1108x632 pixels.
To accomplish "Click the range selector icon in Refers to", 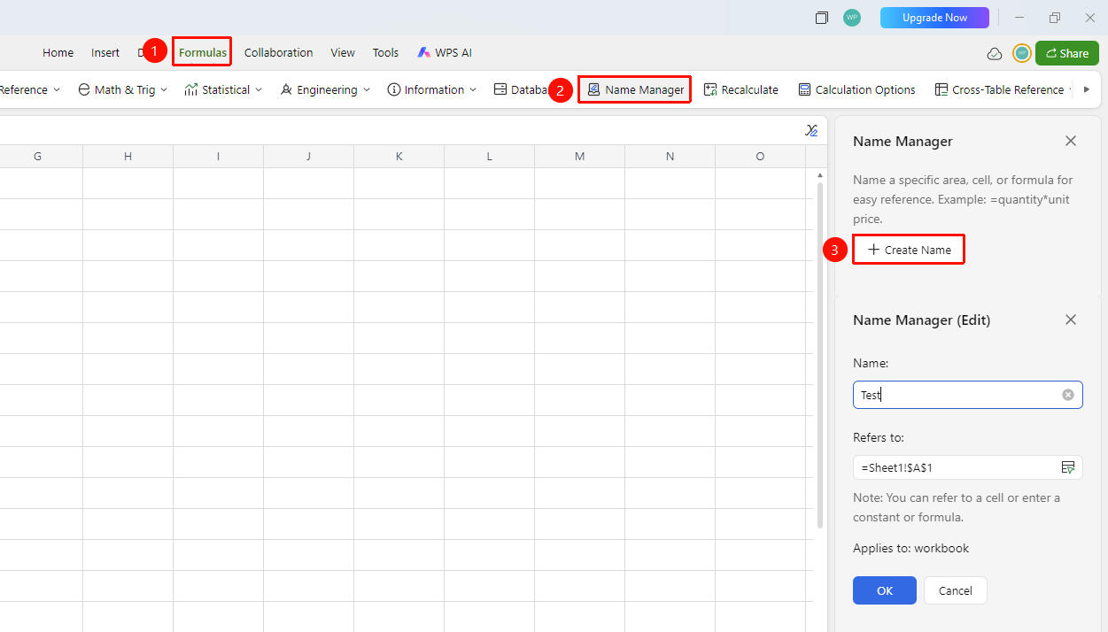I will 1068,466.
